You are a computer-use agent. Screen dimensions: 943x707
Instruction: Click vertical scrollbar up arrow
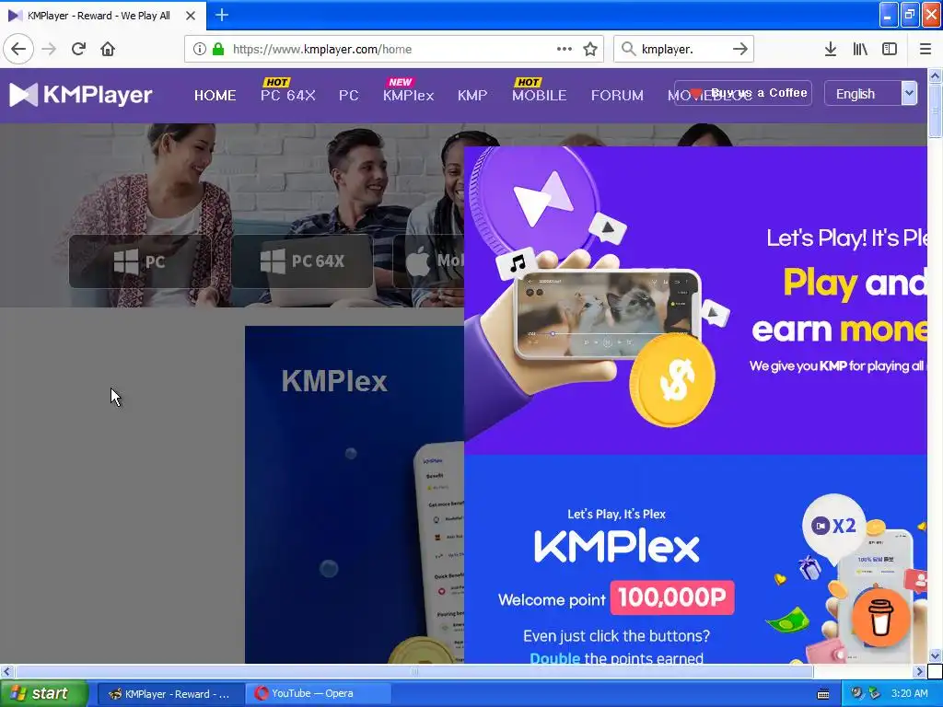click(x=936, y=75)
